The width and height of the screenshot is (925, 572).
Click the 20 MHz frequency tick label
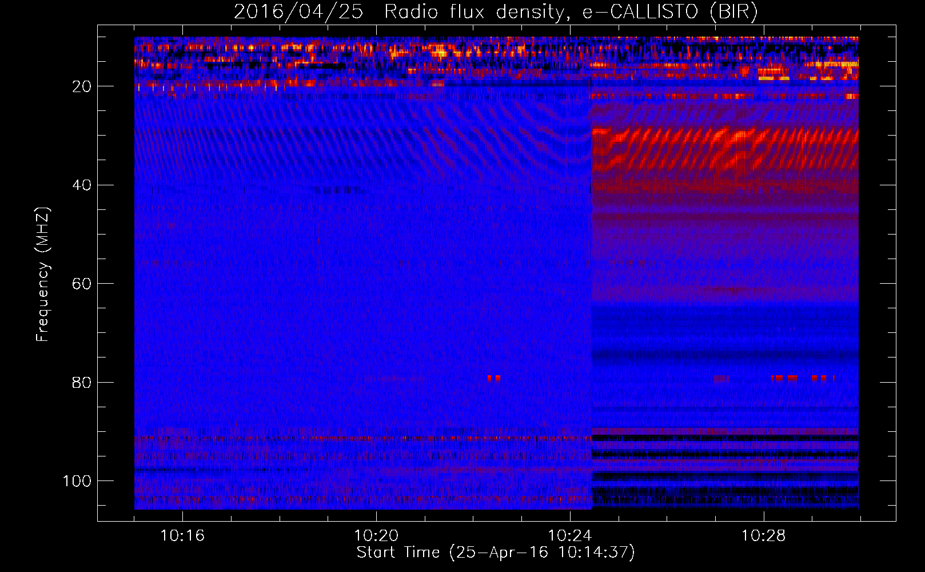coord(82,86)
